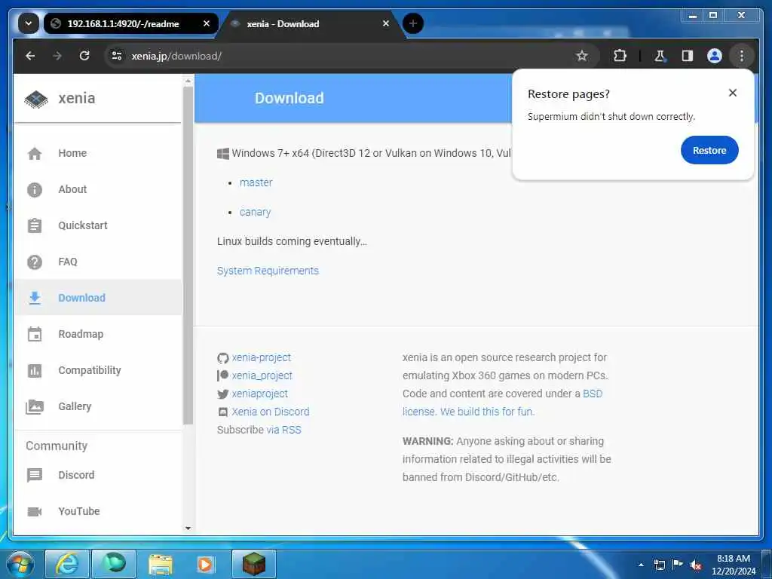Open the tab search dropdown arrow
Viewport: 772px width, 579px height.
[29, 23]
